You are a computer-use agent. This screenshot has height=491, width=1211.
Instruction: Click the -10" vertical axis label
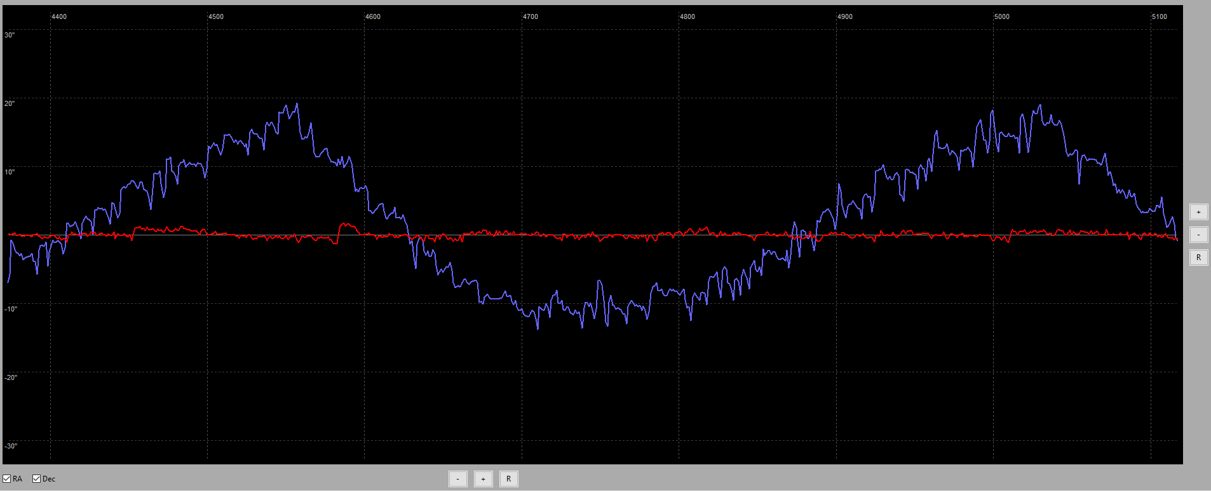pos(11,309)
